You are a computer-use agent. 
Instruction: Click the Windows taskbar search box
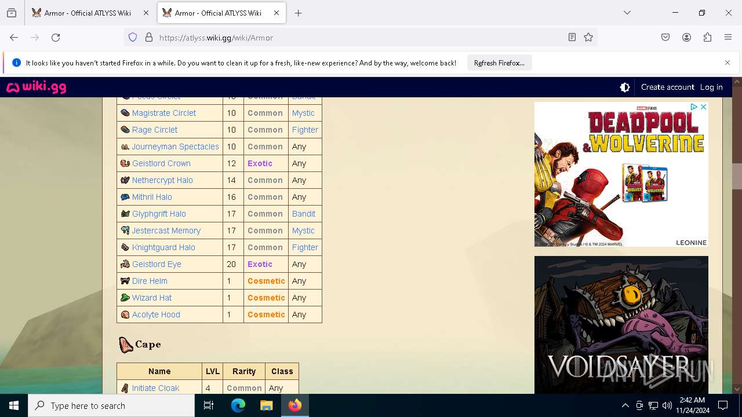[111, 405]
